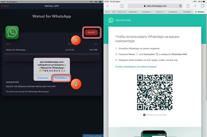Reload the page with the refresh icon
The height and width of the screenshot is (137, 207).
coord(180,6)
